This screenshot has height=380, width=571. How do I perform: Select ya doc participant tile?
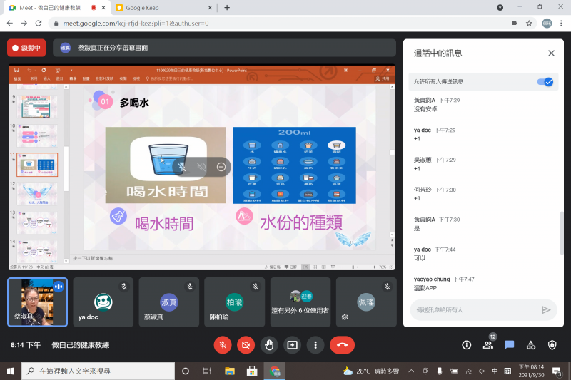(x=103, y=302)
